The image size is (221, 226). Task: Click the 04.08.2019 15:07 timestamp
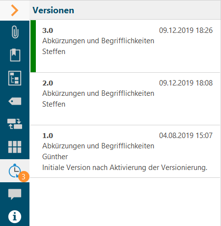[186, 136]
